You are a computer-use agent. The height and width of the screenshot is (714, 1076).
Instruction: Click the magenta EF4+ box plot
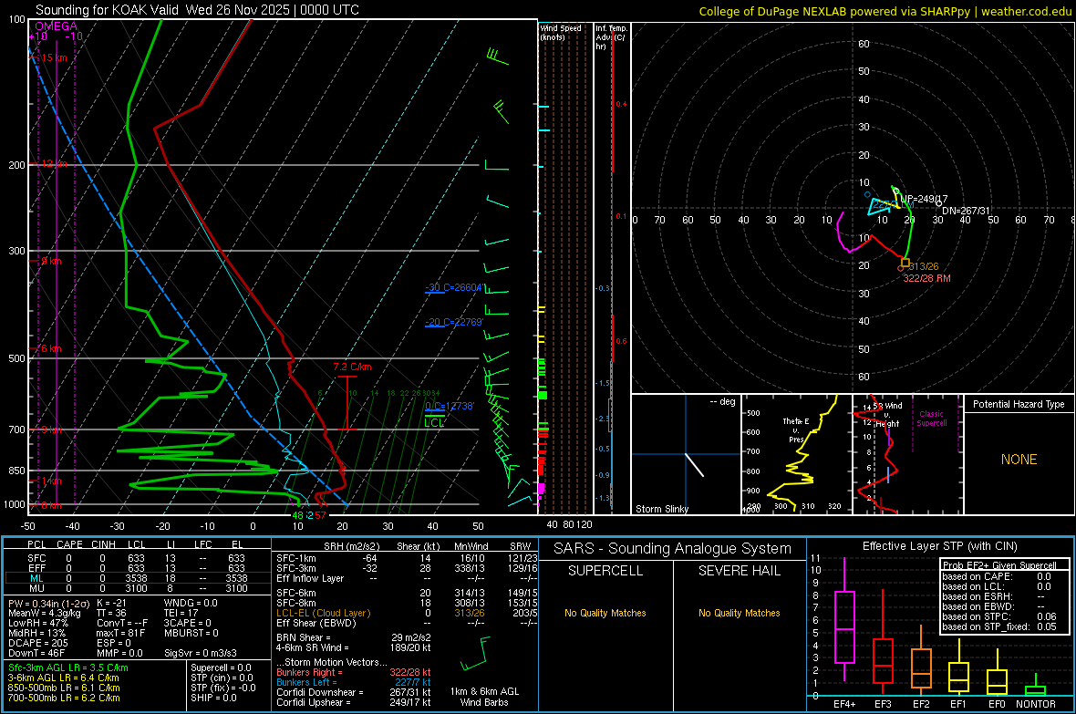click(844, 618)
